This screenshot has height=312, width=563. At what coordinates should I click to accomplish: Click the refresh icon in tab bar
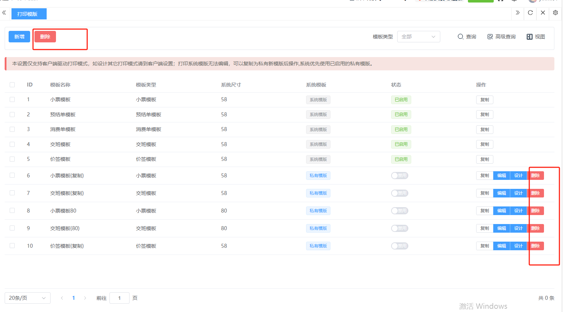[x=530, y=13]
